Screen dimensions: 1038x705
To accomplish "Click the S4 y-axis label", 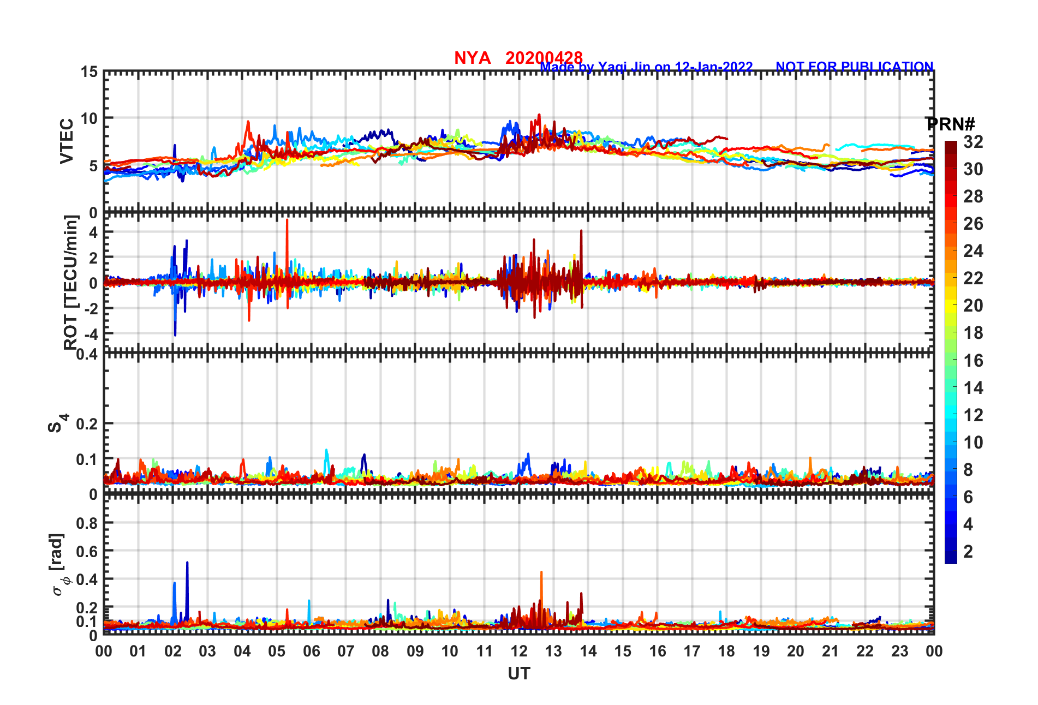I will click(x=57, y=423).
